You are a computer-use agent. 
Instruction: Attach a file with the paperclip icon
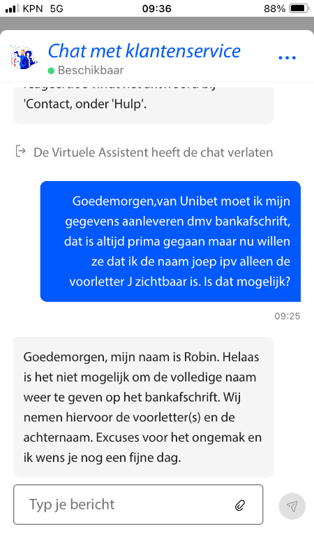(x=240, y=505)
